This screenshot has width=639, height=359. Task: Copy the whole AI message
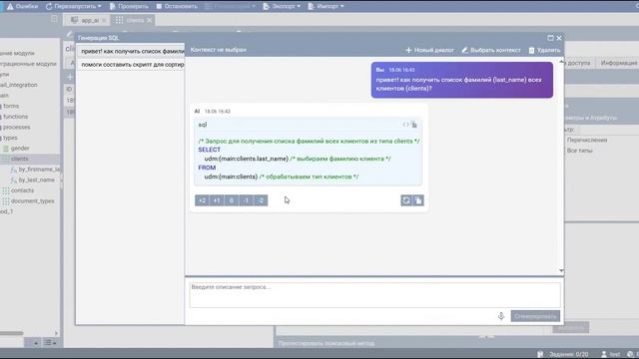[418, 200]
